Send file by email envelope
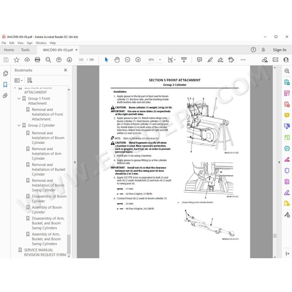Screen dimensions: 292x292 275,60
